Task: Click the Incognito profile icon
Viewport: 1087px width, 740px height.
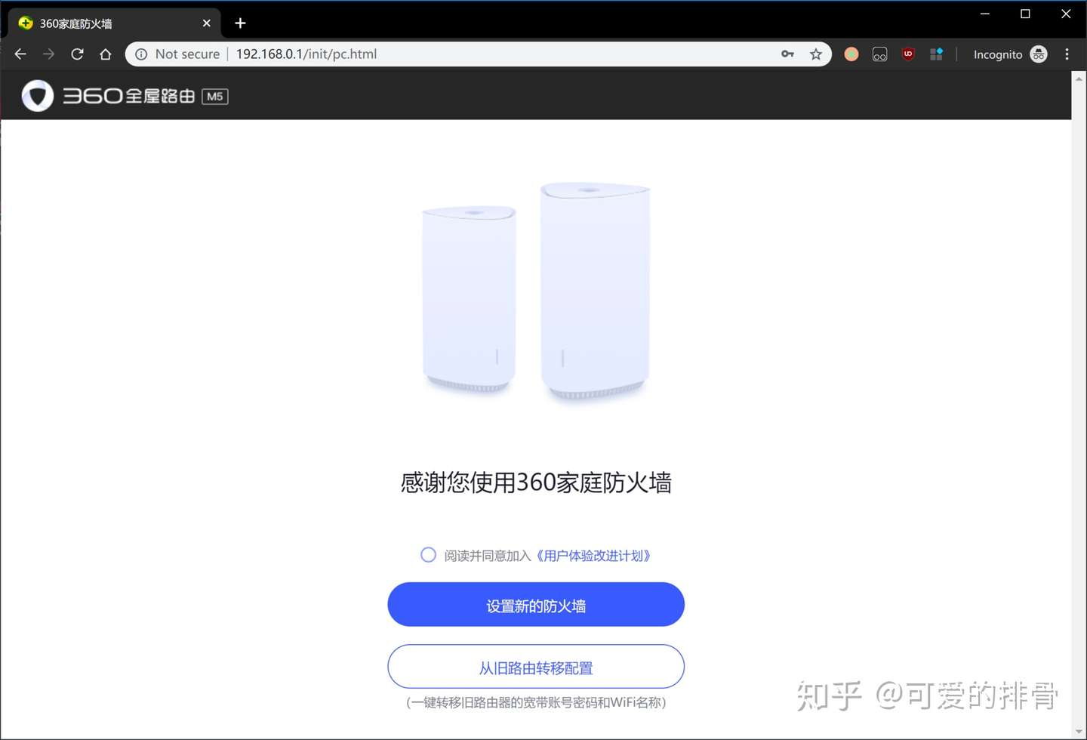Action: [1039, 54]
